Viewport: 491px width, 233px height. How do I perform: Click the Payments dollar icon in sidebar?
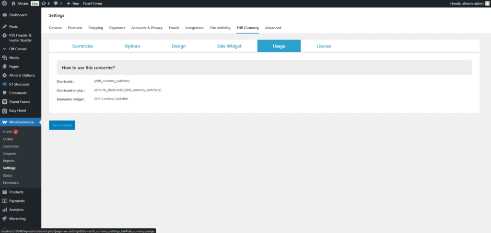(x=4, y=201)
